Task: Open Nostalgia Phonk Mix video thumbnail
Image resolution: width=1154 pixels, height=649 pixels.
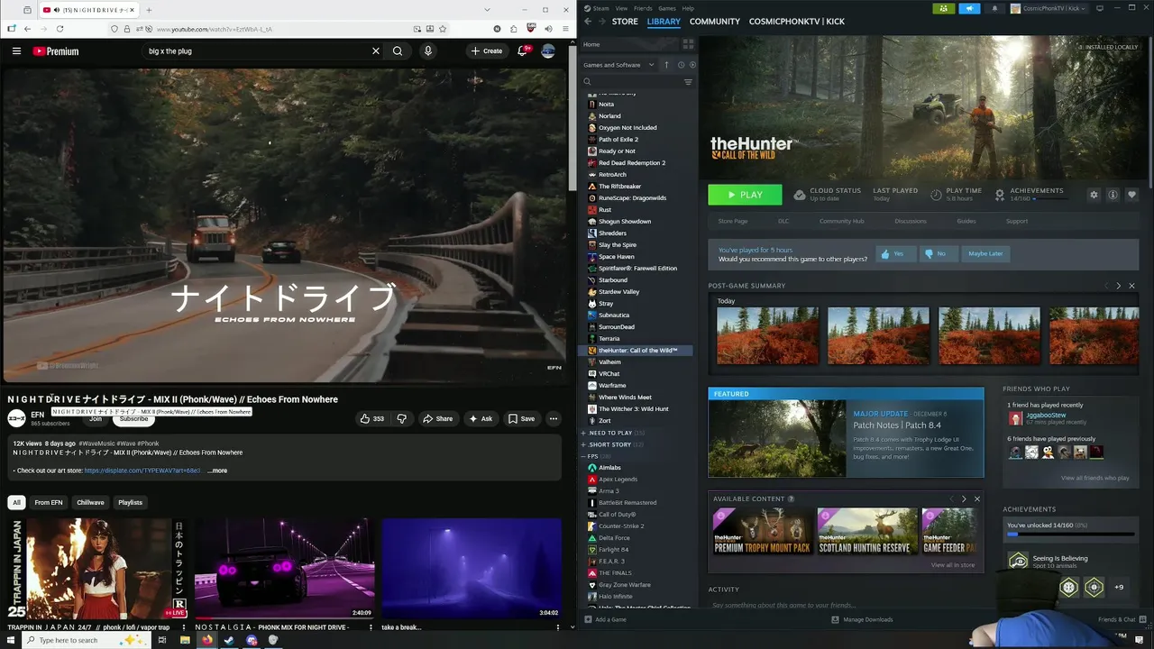Action: pyautogui.click(x=285, y=568)
